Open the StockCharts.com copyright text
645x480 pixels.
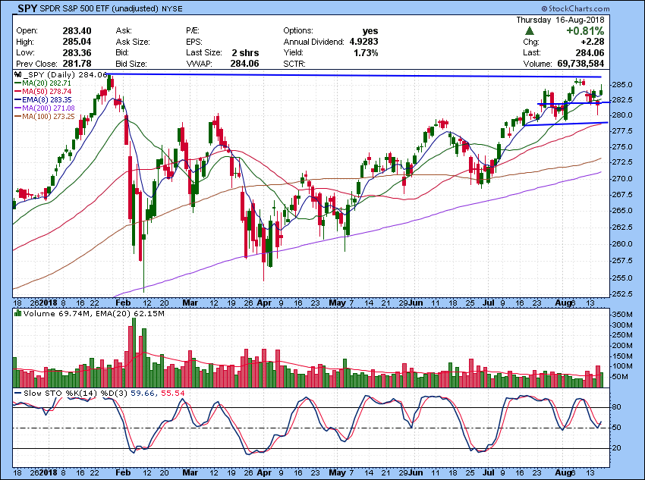[575, 8]
